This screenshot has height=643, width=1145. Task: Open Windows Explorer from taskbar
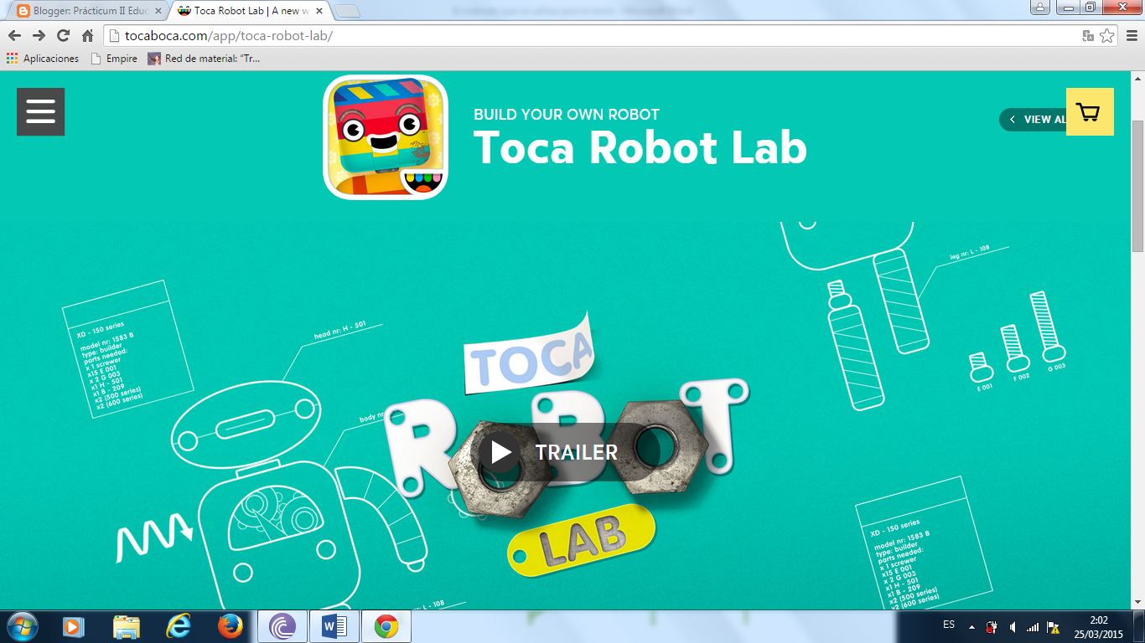(127, 626)
